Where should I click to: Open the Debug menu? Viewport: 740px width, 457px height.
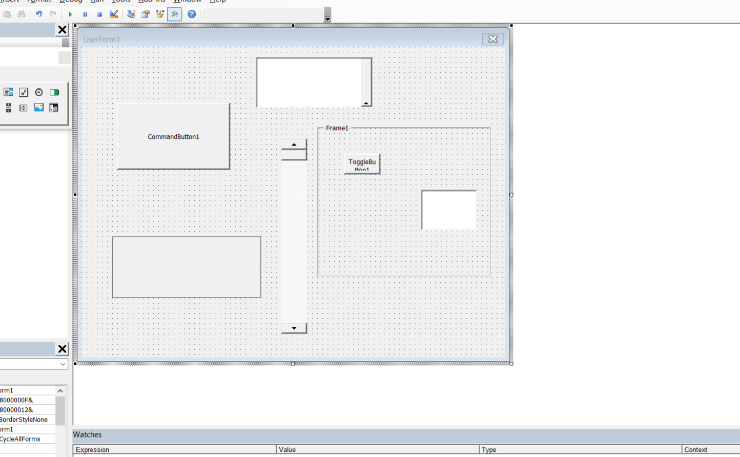71,1
